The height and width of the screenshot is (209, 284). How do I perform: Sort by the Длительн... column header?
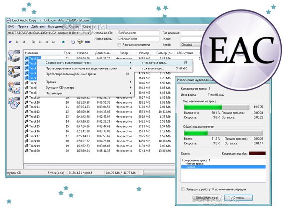(x=103, y=53)
